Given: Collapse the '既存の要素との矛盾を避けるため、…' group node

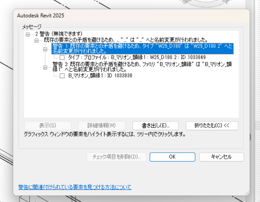Looking at the screenshot, I should coord(36,41).
